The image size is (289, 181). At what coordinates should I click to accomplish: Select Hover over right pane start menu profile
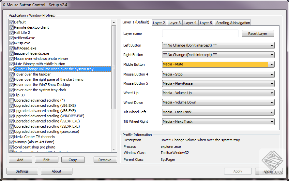49,79
